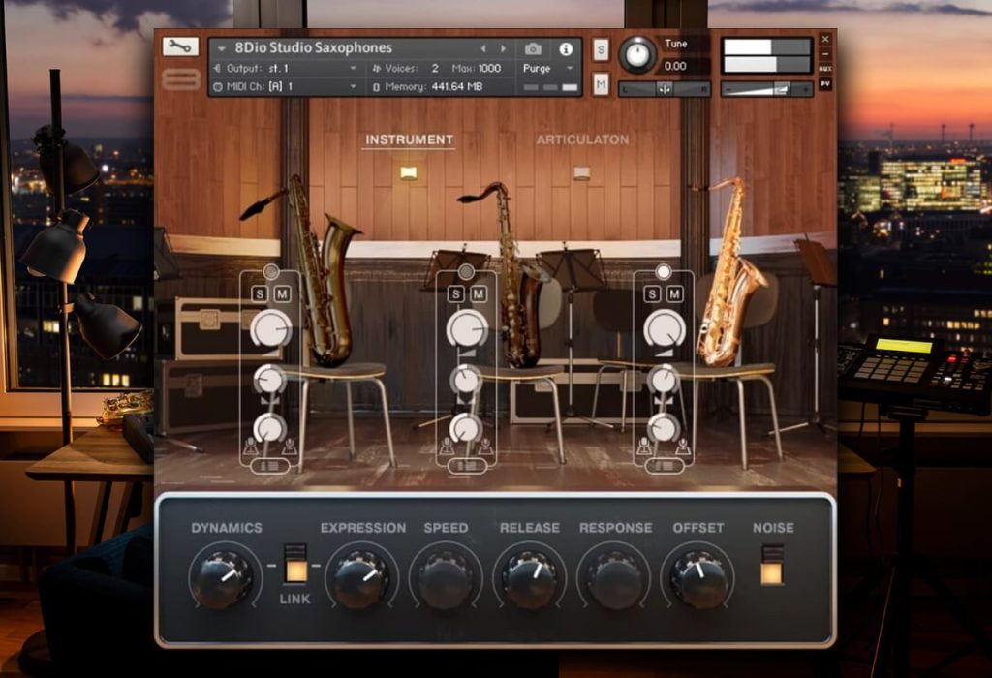The height and width of the screenshot is (678, 992).
Task: Go to previous instrument with left arrow
Action: (483, 48)
